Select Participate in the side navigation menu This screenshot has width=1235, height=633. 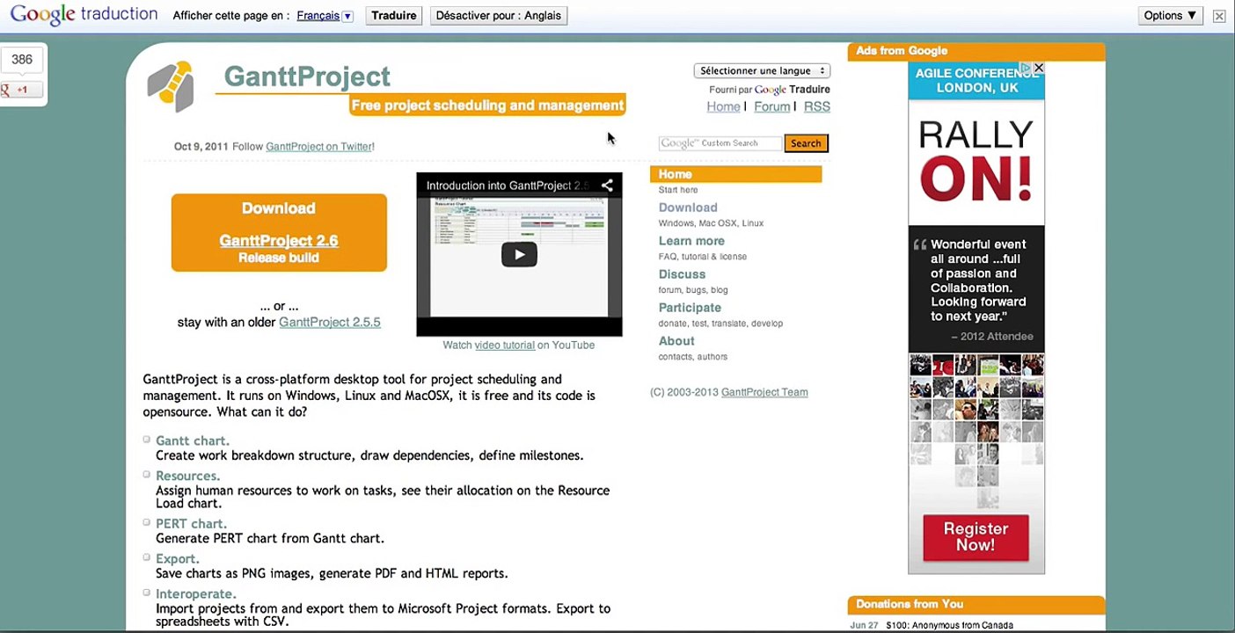(x=690, y=308)
